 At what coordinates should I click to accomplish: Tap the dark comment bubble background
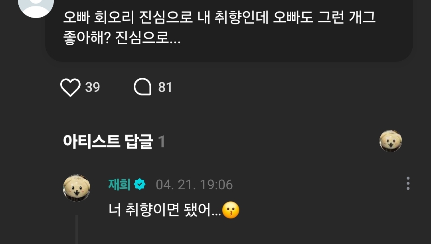[x=229, y=30]
